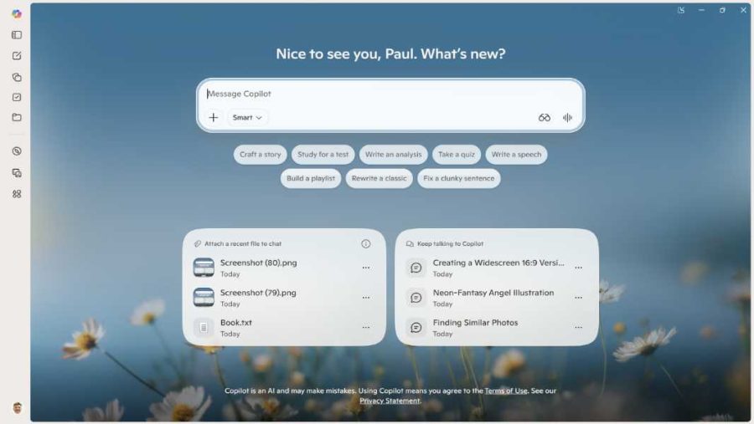Screen dimensions: 754x424
Task: Minimize the Copilot window
Action: pyautogui.click(x=701, y=10)
